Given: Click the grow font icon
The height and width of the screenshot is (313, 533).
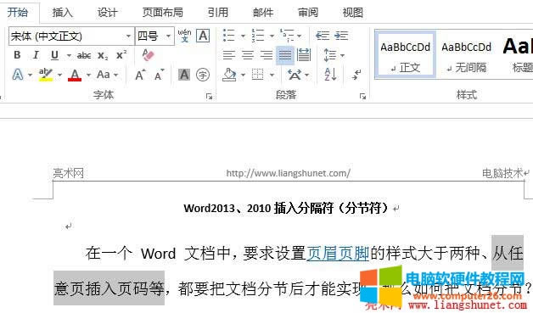Looking at the screenshot, I should pyautogui.click(x=140, y=75).
